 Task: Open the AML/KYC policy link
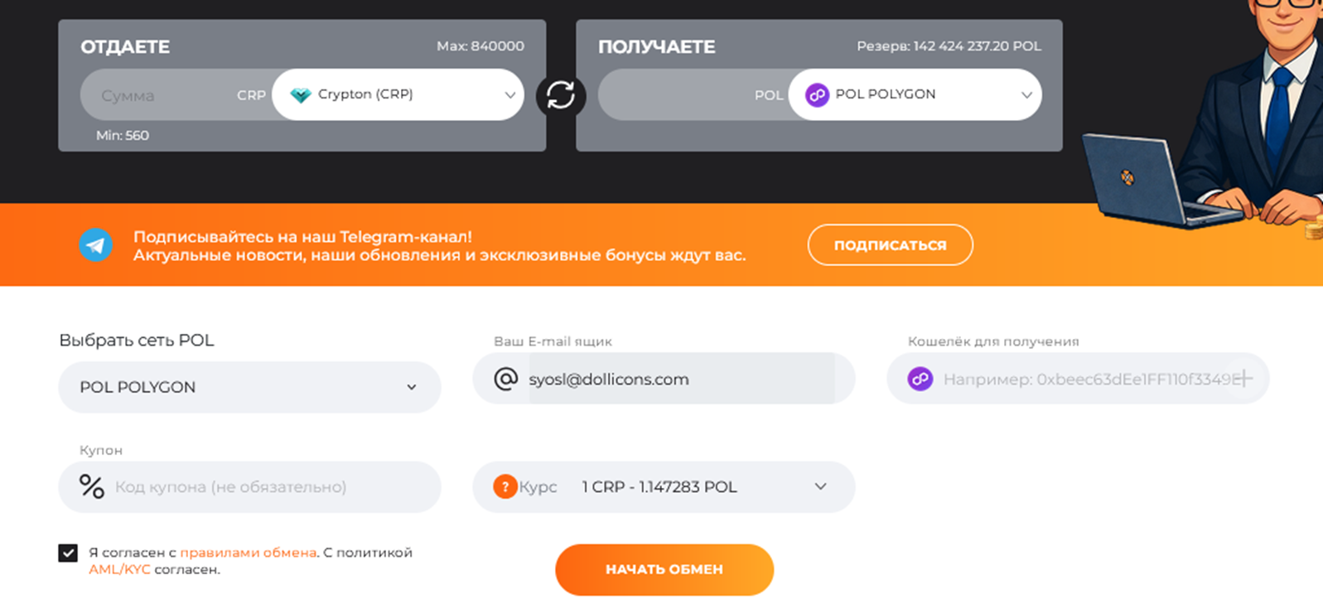coord(119,569)
